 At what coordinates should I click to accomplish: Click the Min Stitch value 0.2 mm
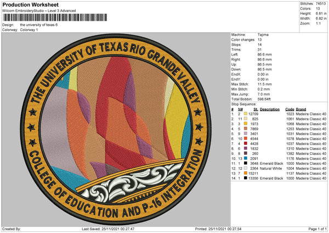pyautogui.click(x=264, y=89)
